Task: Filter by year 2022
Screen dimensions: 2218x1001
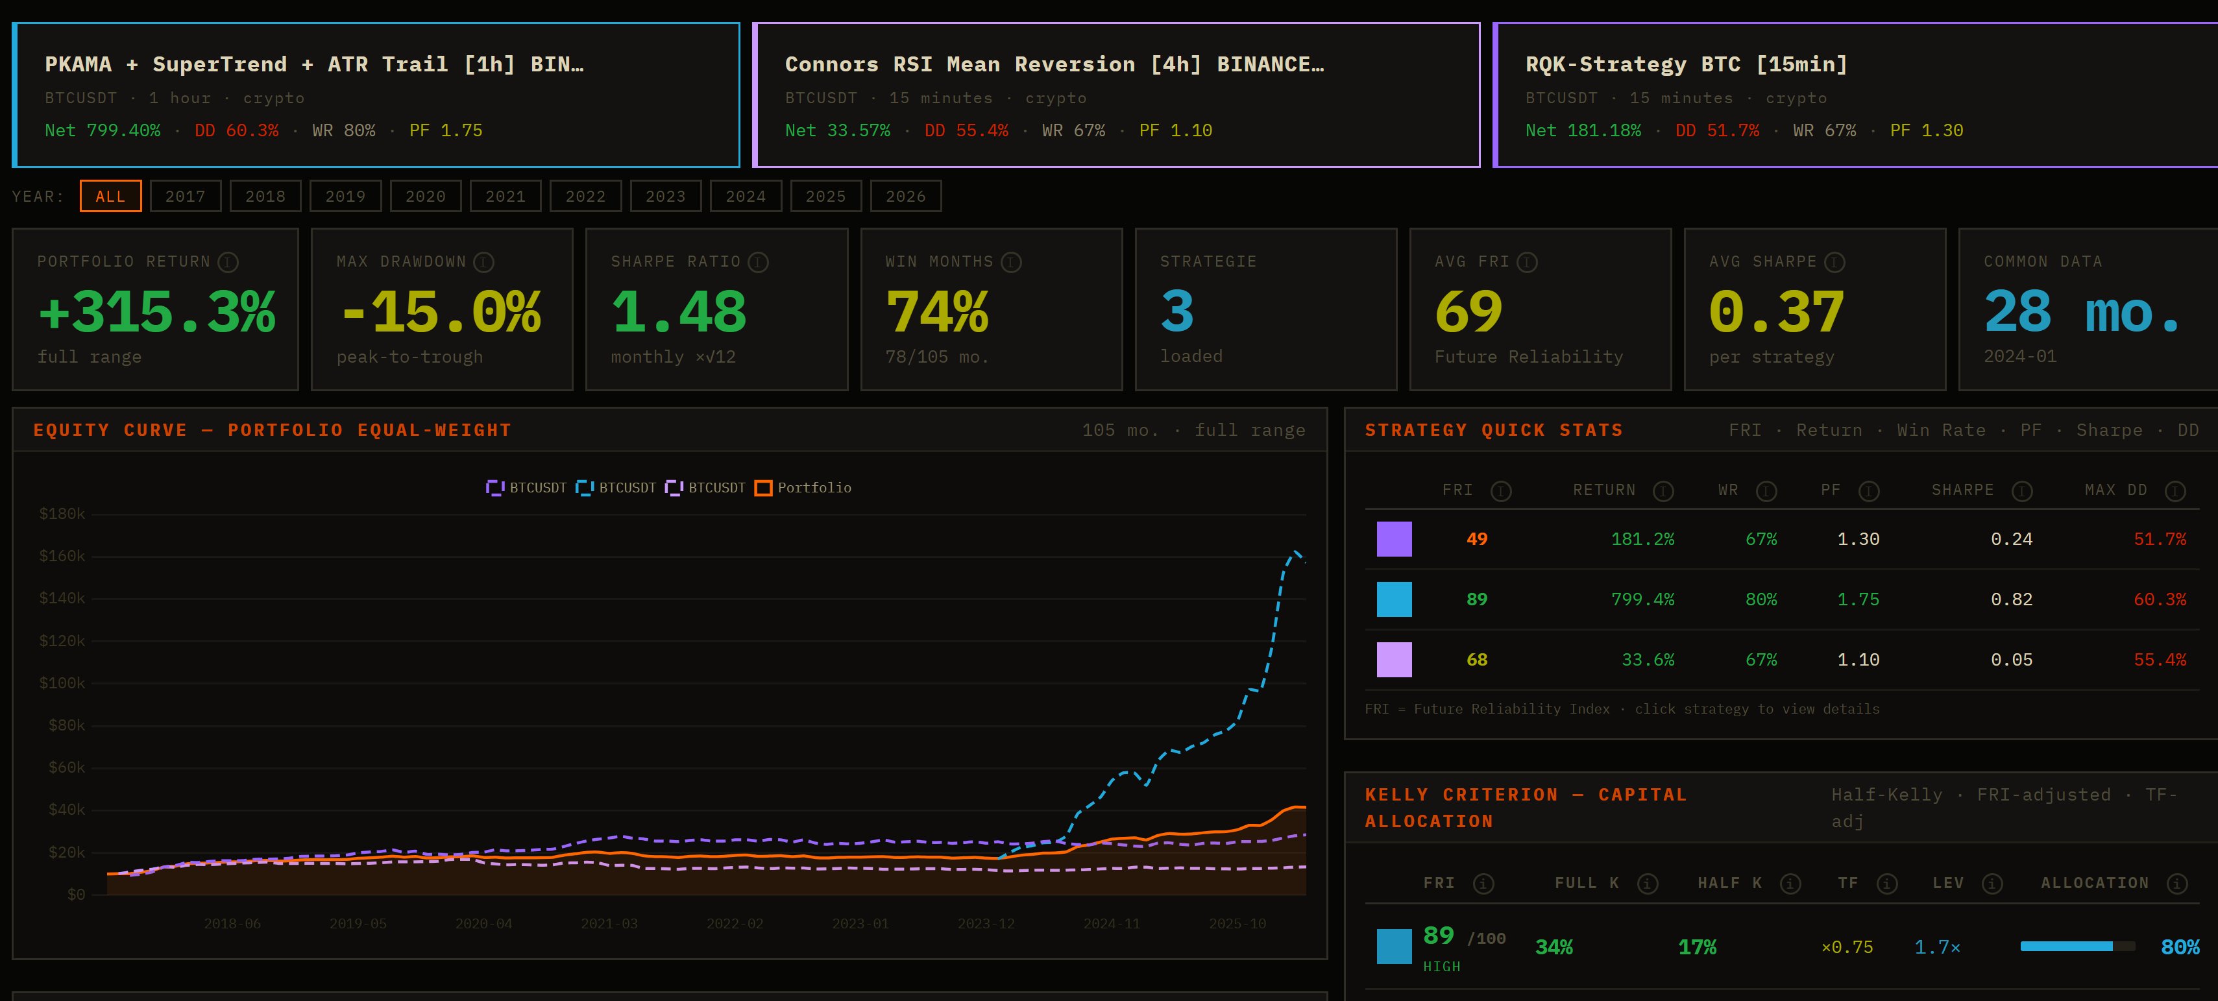Action: click(585, 196)
